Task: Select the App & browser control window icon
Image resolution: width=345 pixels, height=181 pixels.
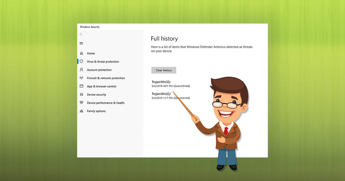Action: [x=81, y=86]
